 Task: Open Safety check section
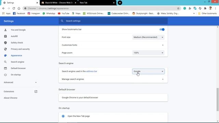(x=17, y=43)
